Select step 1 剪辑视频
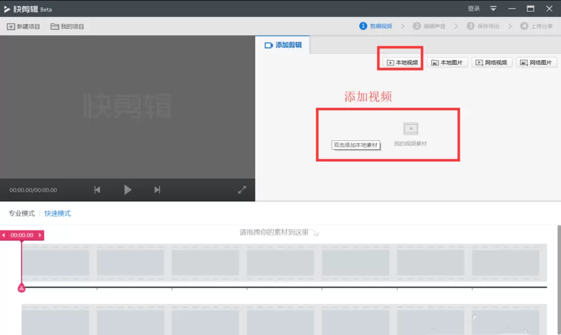Viewport: 561px width, 335px height. pos(375,26)
